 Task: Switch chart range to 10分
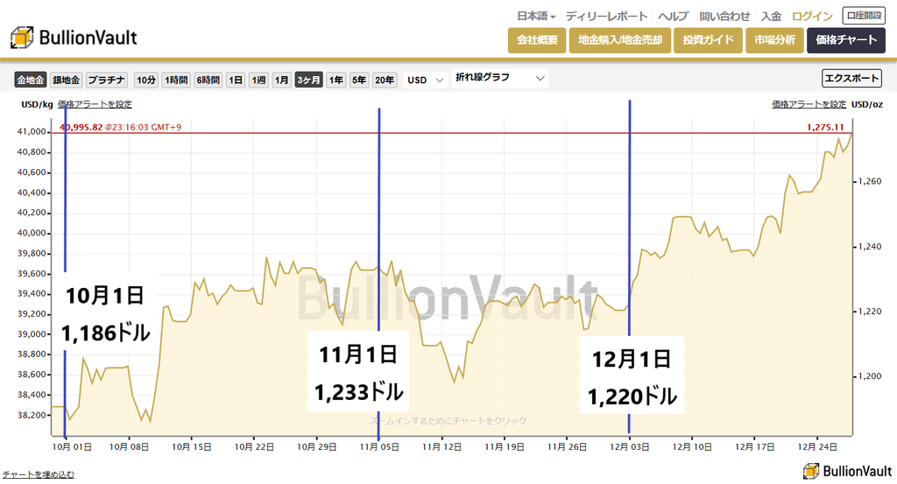pyautogui.click(x=146, y=80)
